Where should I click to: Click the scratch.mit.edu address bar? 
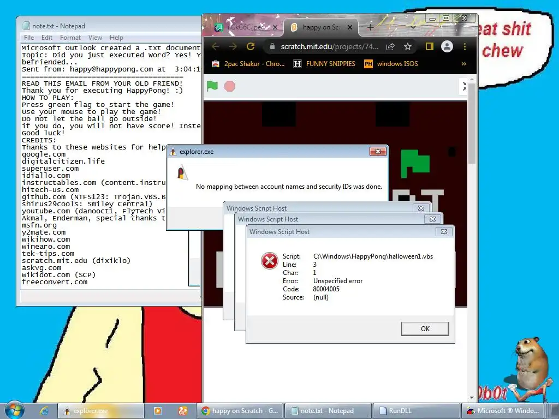tap(329, 46)
